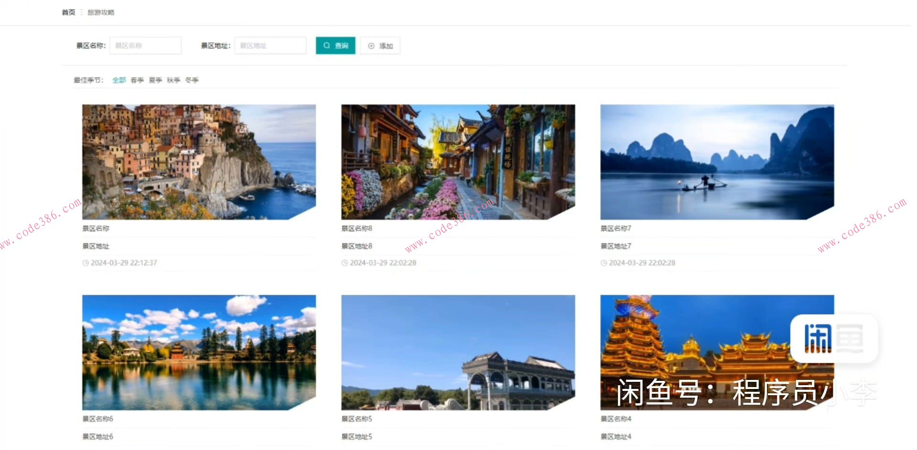Open the 景区名称7 river mountains photo
The width and height of the screenshot is (917, 450).
[717, 162]
